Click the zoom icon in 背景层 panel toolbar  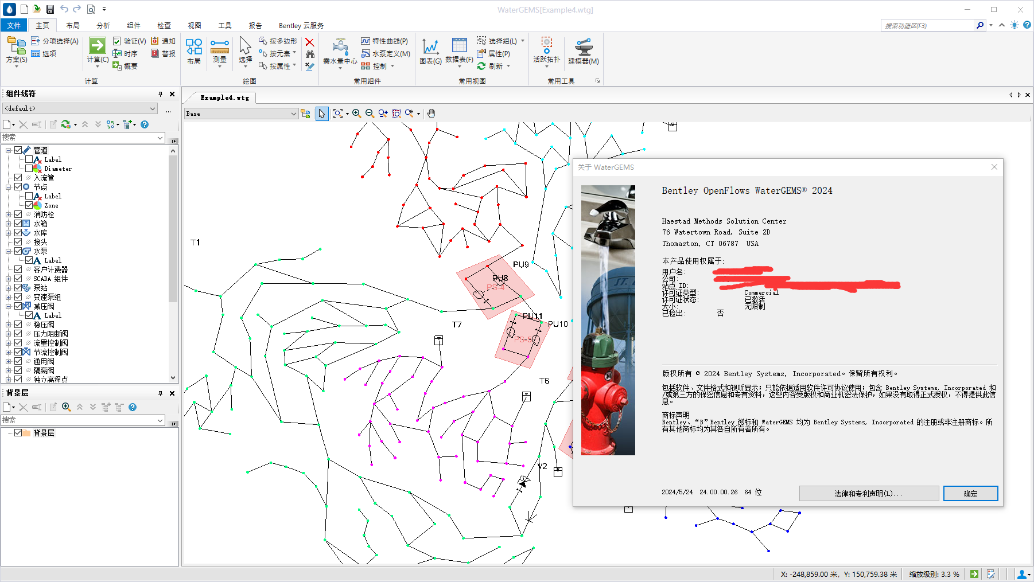coord(67,407)
